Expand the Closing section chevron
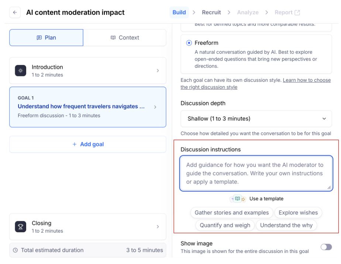Screen dimensions: 341x264 [x=158, y=227]
